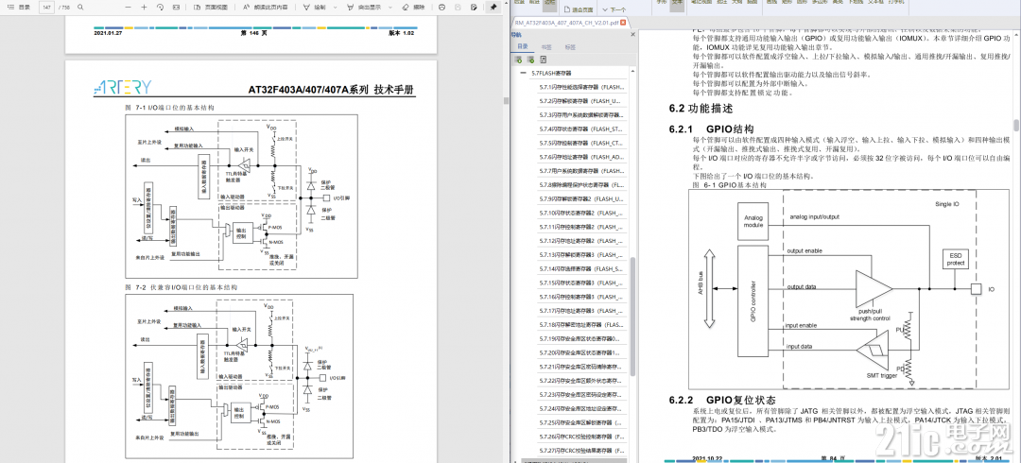
Task: Open outline entry 5.7.13 闪存解锁寄存器3
Action: (x=582, y=254)
